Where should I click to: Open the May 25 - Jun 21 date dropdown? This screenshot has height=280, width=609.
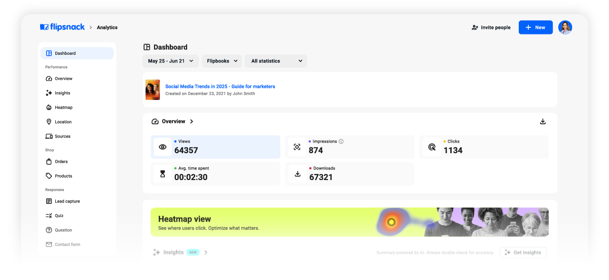pyautogui.click(x=170, y=61)
